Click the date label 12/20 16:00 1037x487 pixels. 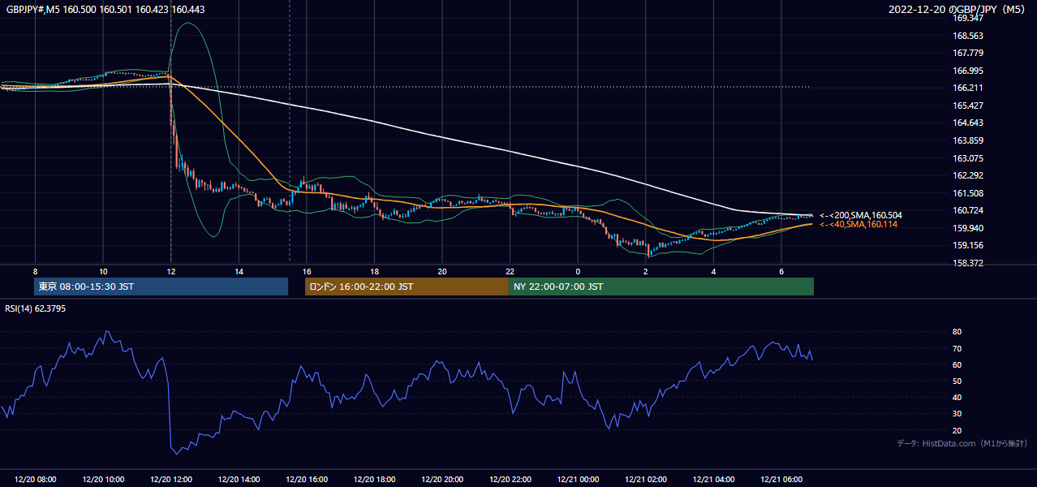click(x=307, y=480)
